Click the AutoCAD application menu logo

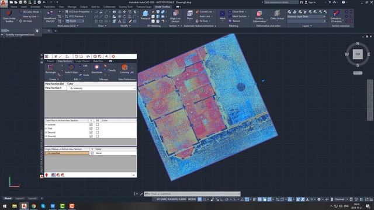point(4,4)
